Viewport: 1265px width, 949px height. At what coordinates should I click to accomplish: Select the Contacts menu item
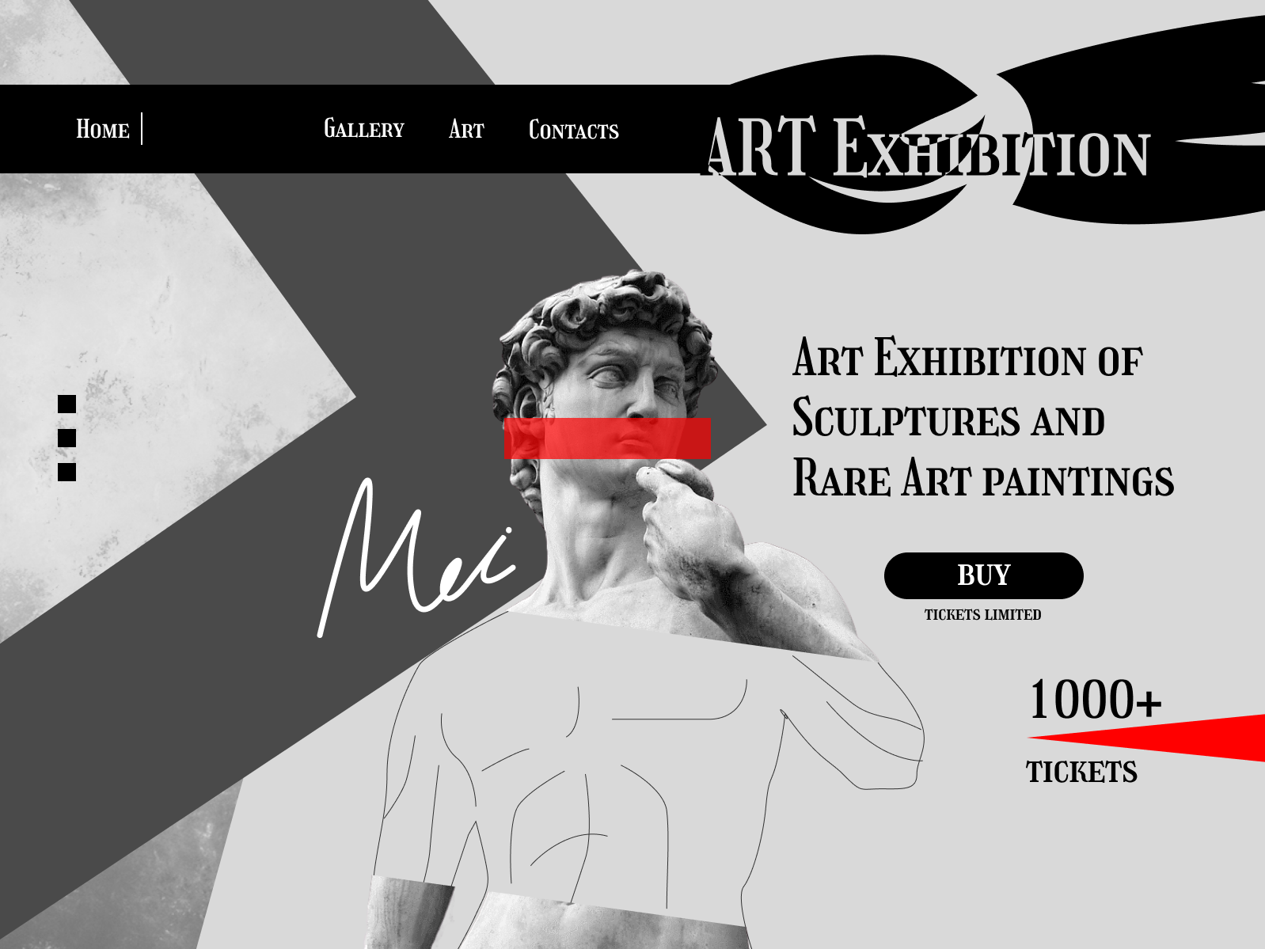[x=573, y=130]
